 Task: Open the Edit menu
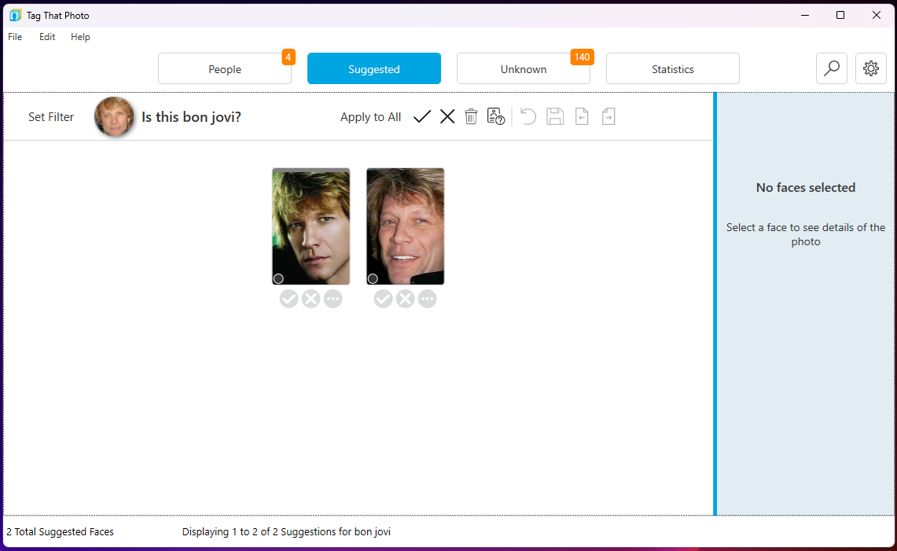click(x=46, y=36)
